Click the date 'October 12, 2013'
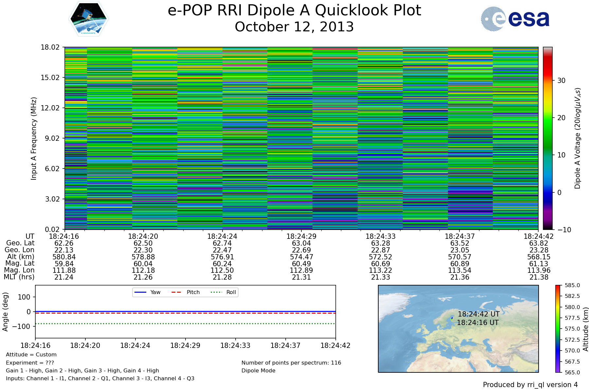589x392 pixels. (x=294, y=27)
